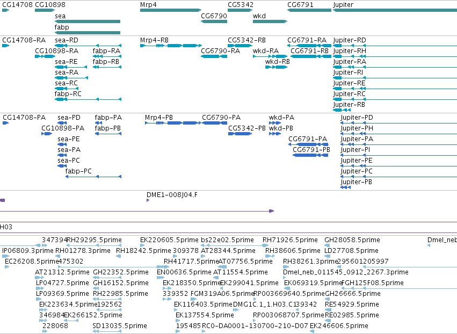Click transcript Jupiter-RH
This screenshot has width=457, height=334.
click(395, 56)
